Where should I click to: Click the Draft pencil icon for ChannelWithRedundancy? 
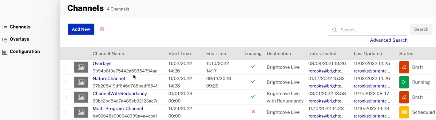click(x=404, y=97)
